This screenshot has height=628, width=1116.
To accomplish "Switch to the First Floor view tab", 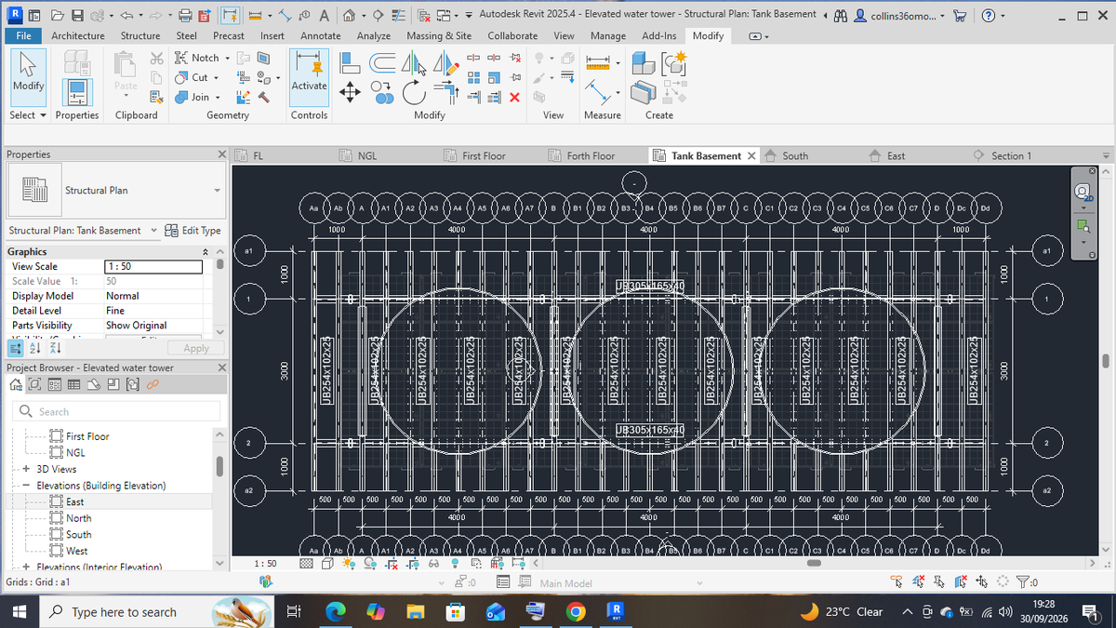I will pyautogui.click(x=484, y=156).
